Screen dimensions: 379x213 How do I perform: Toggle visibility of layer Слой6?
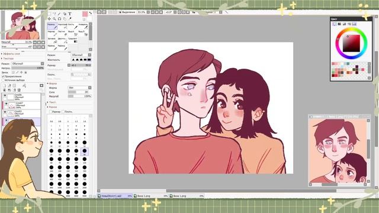pos(5,95)
